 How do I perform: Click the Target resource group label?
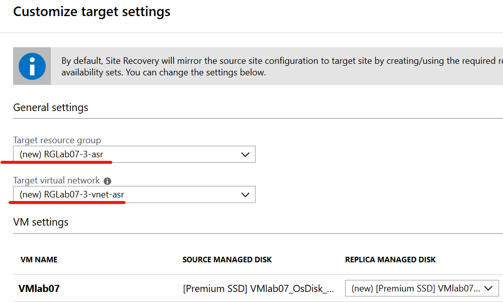[x=57, y=140]
